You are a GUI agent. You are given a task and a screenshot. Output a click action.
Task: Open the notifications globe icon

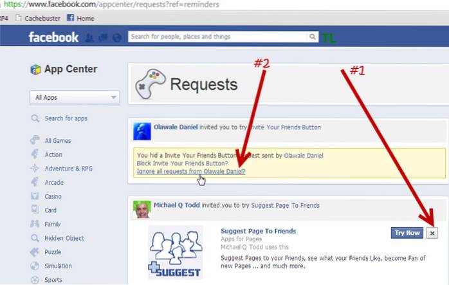coord(116,37)
